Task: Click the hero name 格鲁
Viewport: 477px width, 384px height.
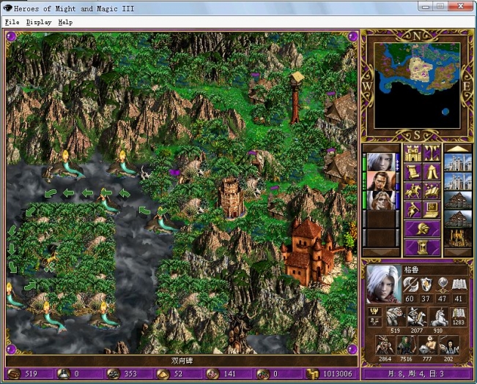Action: pos(411,270)
